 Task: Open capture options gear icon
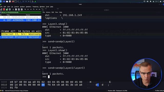click(10, 9)
